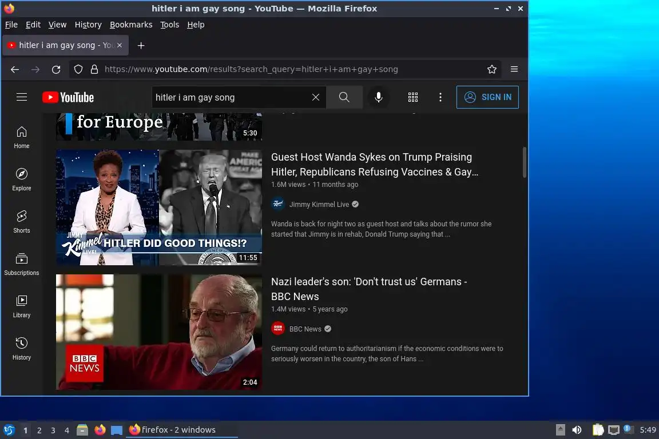Go to Home in the sidebar
The image size is (659, 439).
coord(21,138)
